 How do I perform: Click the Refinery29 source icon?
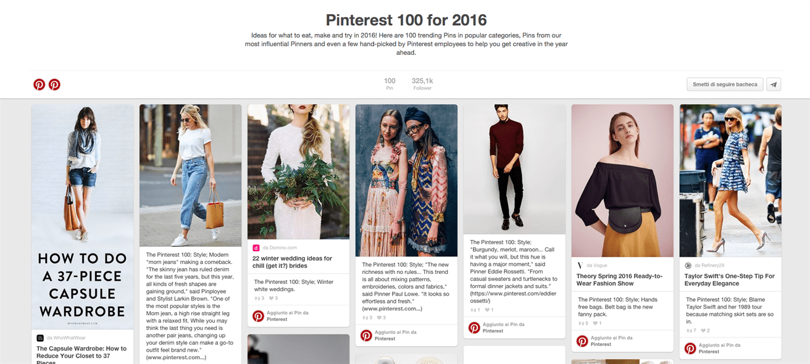point(688,265)
